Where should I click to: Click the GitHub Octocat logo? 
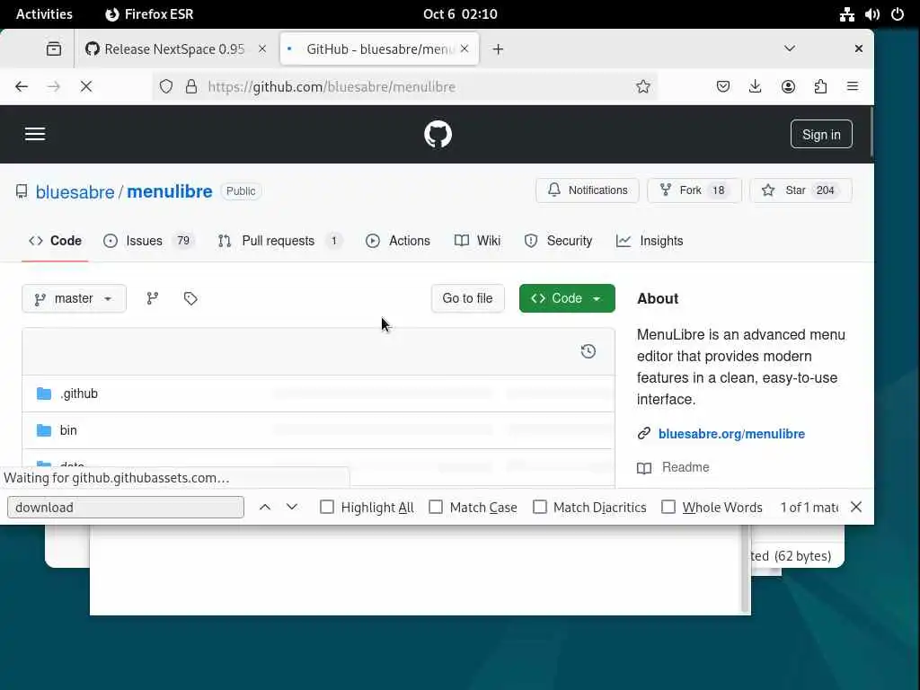438,135
